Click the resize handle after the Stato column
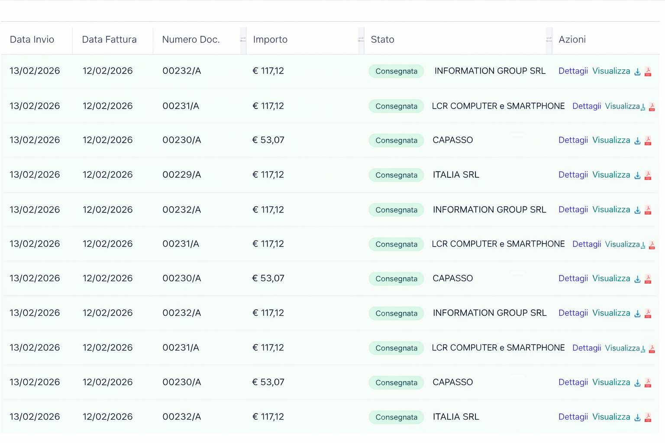Screen dimensions: 665x443 coord(549,40)
